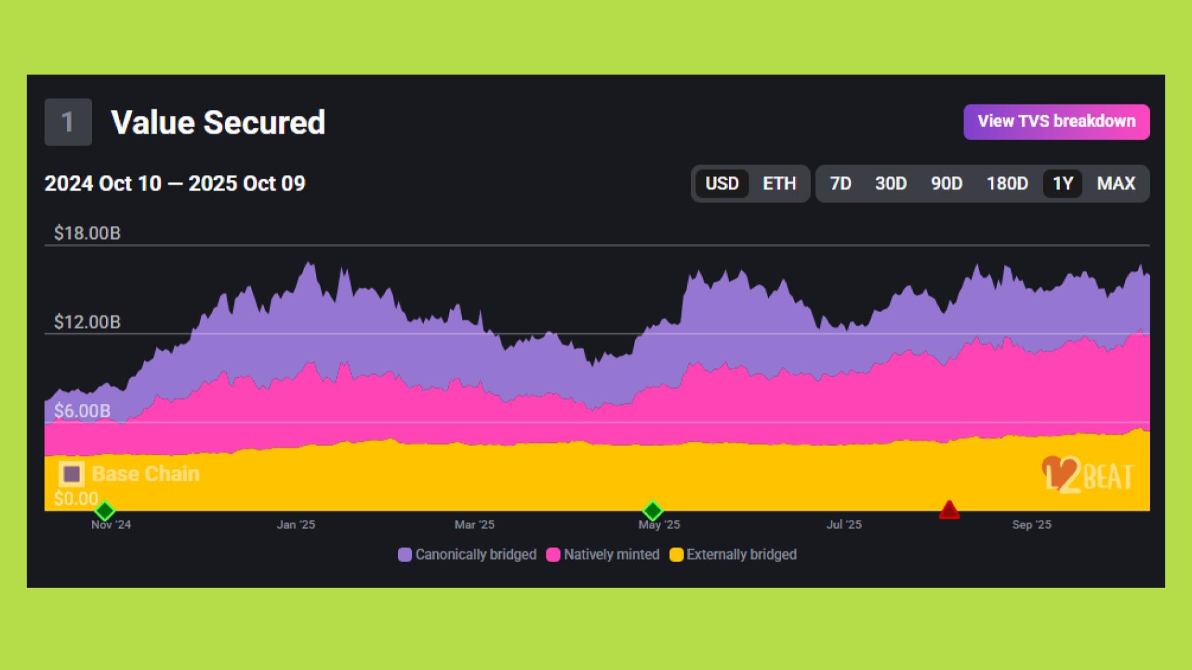Viewport: 1192px width, 670px height.
Task: Click the Base Chain logo square
Action: 72,474
